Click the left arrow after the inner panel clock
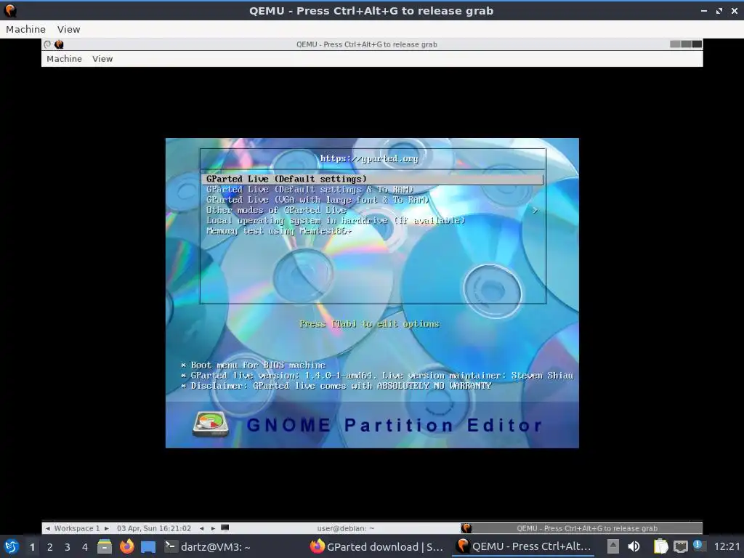This screenshot has width=744, height=558. [x=202, y=528]
